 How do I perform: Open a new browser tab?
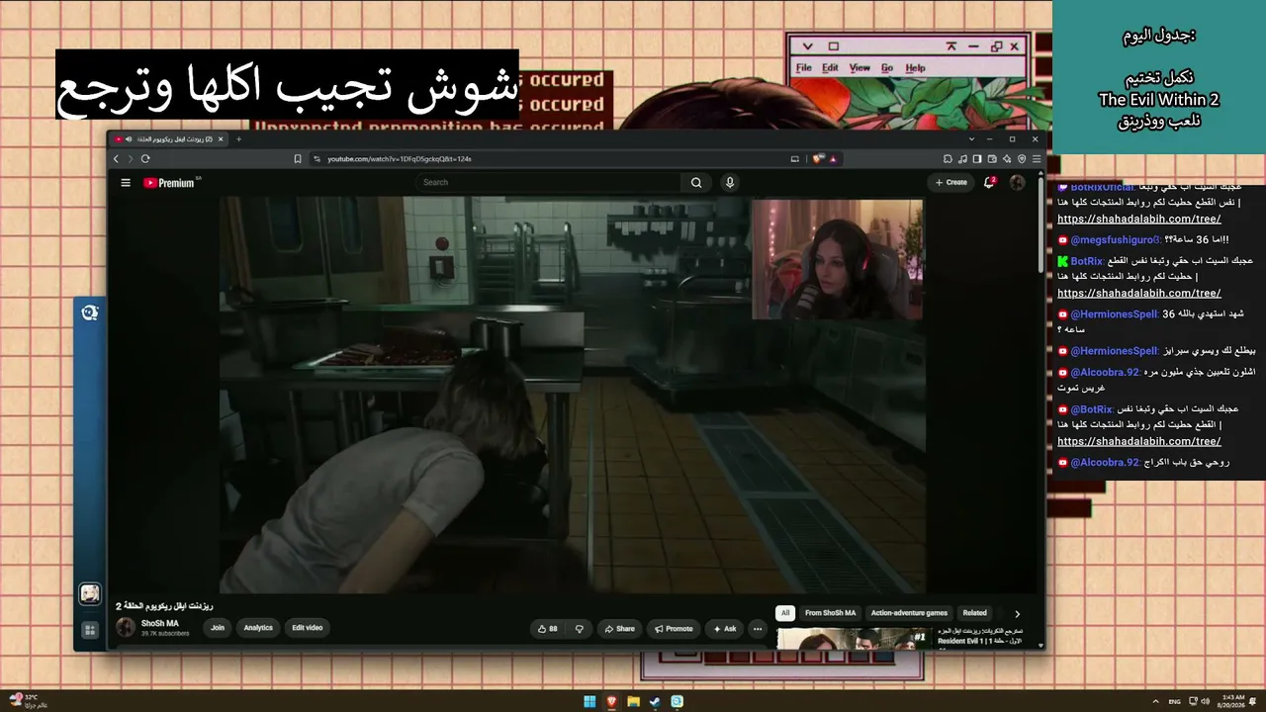click(x=238, y=139)
